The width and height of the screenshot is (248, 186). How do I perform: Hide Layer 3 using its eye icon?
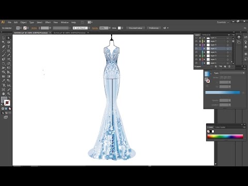[x=196, y=56]
